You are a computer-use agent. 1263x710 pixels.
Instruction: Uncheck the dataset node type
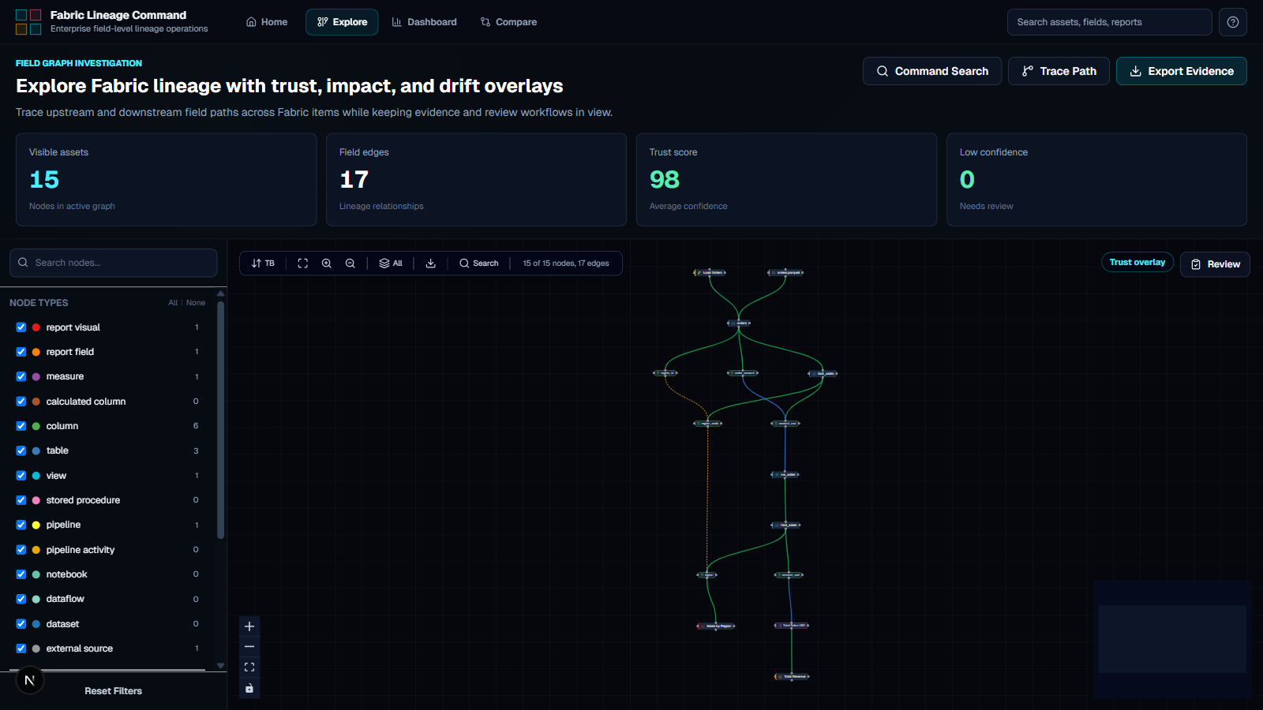21,624
